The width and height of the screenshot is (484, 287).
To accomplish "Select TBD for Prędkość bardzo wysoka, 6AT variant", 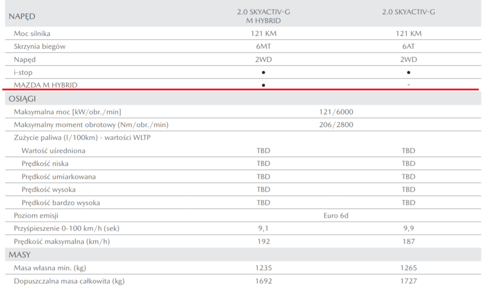I will point(409,203).
